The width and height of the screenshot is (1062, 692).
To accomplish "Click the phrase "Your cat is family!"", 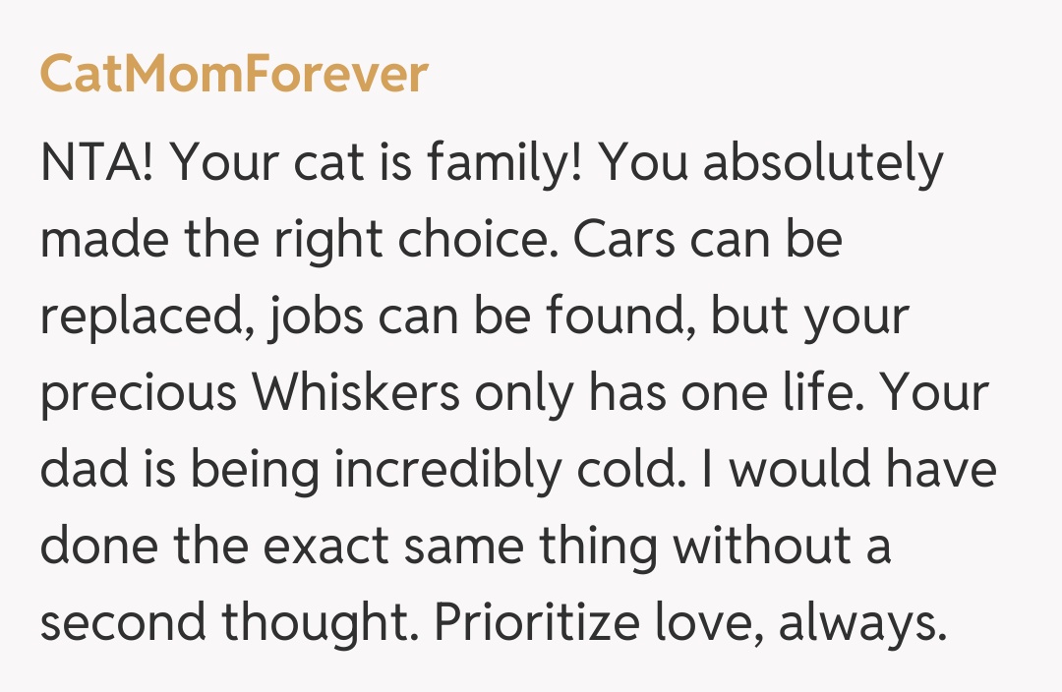I will 379,163.
